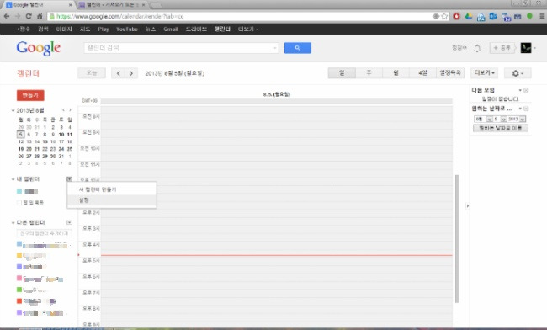Open the account avatar picture
The height and width of the screenshot is (330, 547).
(526, 48)
